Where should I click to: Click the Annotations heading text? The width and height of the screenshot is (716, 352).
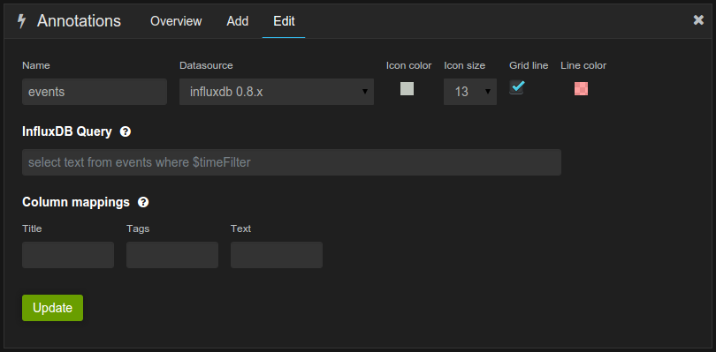(x=79, y=21)
